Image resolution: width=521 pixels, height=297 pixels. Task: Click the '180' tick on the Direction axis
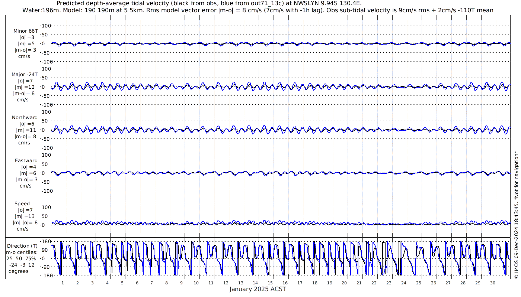tap(46, 242)
